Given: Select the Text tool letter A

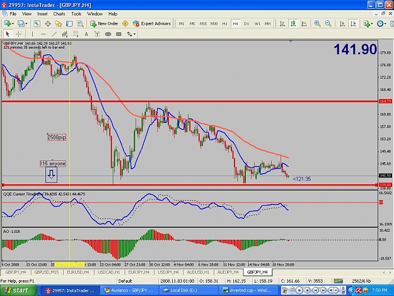Looking at the screenshot, I should click(86, 34).
